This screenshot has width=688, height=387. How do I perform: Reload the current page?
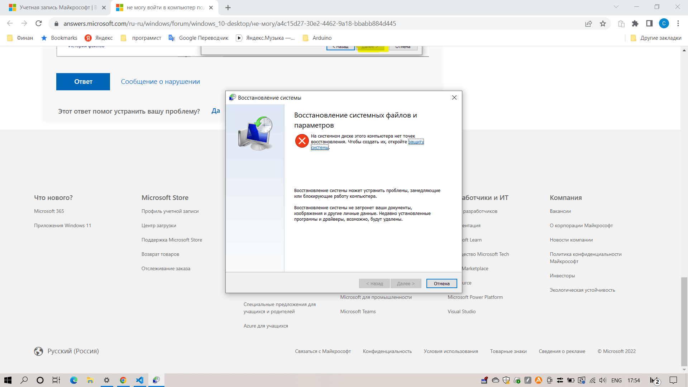pos(39,24)
